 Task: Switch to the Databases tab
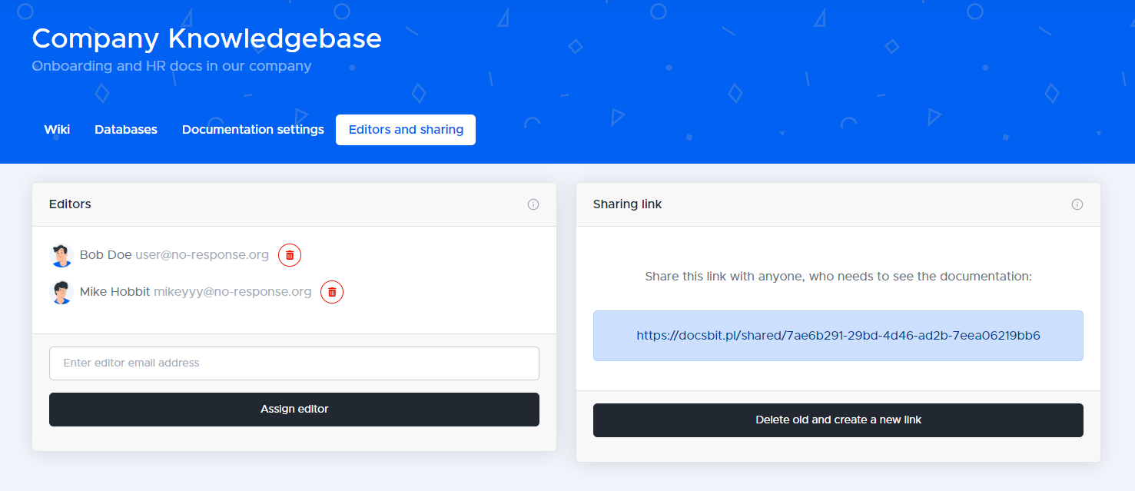[x=126, y=129]
